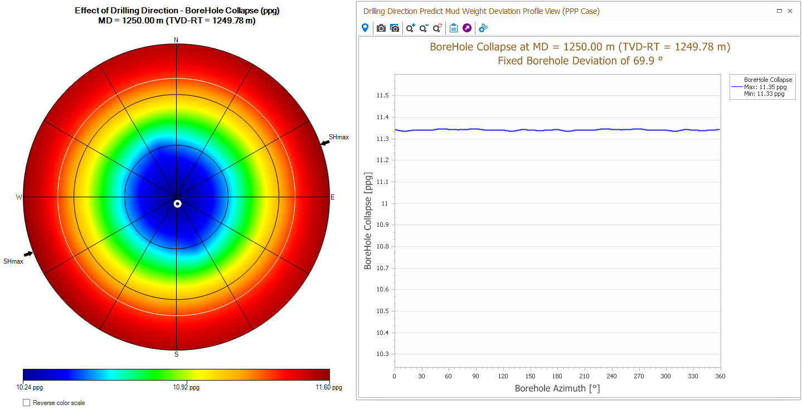Zoom in using the magnifier plus icon
This screenshot has height=409, width=802.
[x=411, y=28]
